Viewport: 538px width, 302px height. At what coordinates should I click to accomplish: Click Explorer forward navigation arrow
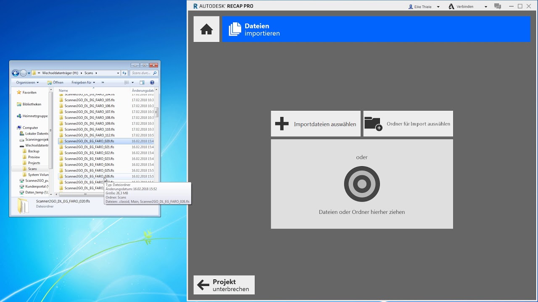point(23,73)
